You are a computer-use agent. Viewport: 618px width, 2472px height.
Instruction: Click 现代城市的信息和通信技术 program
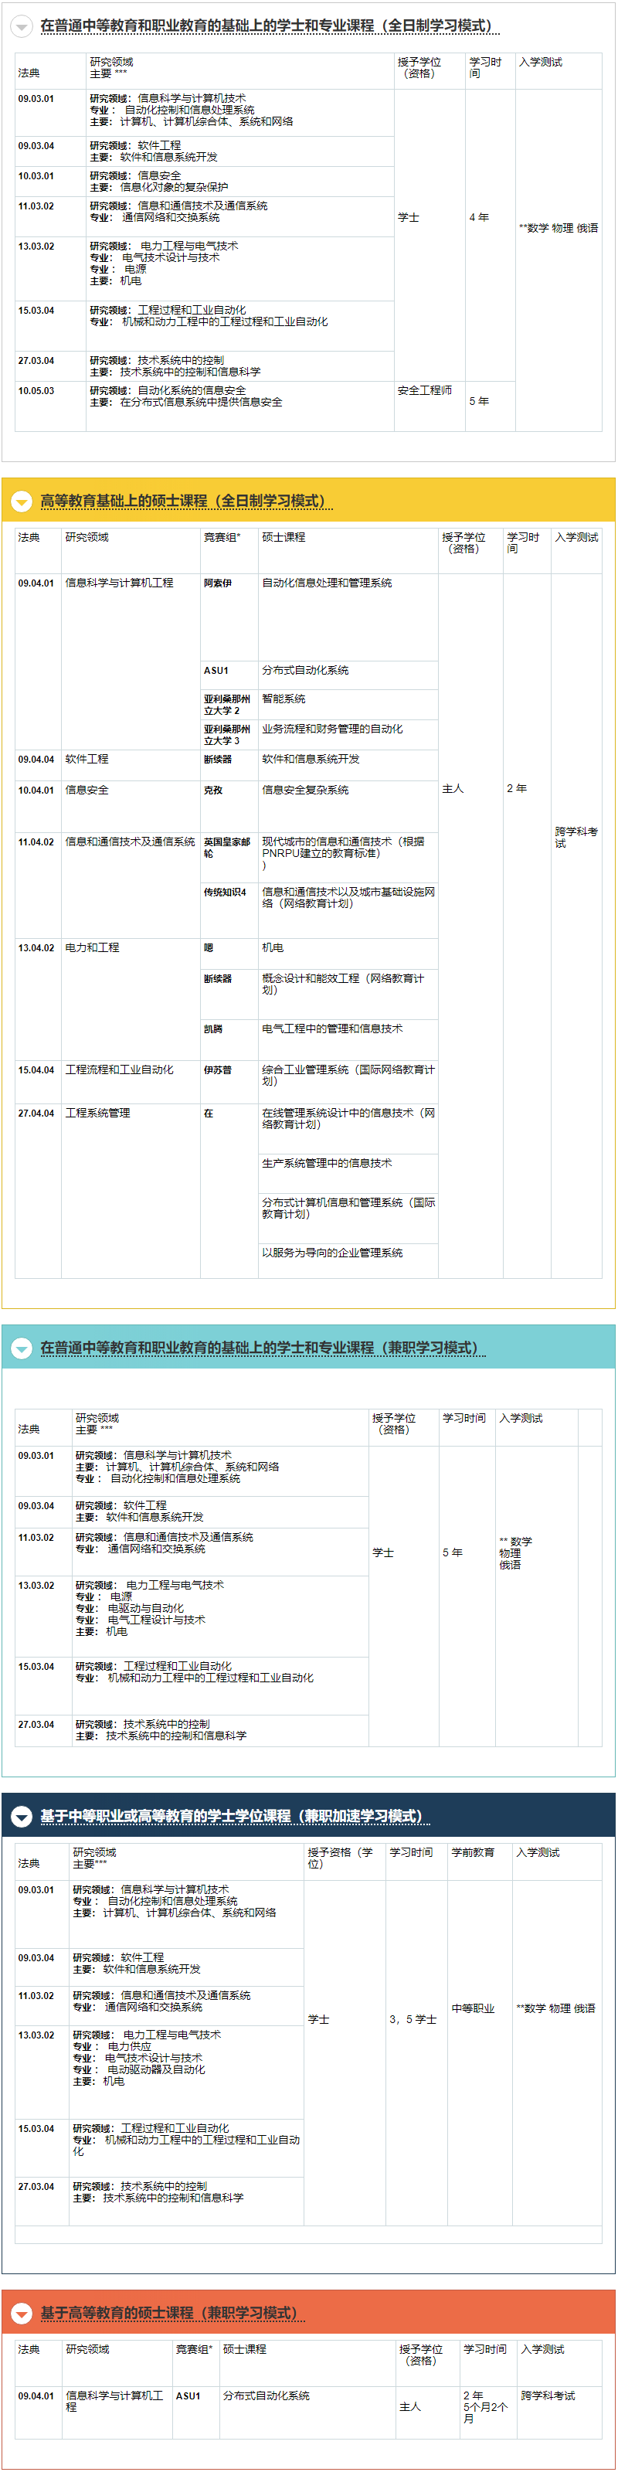point(344,853)
